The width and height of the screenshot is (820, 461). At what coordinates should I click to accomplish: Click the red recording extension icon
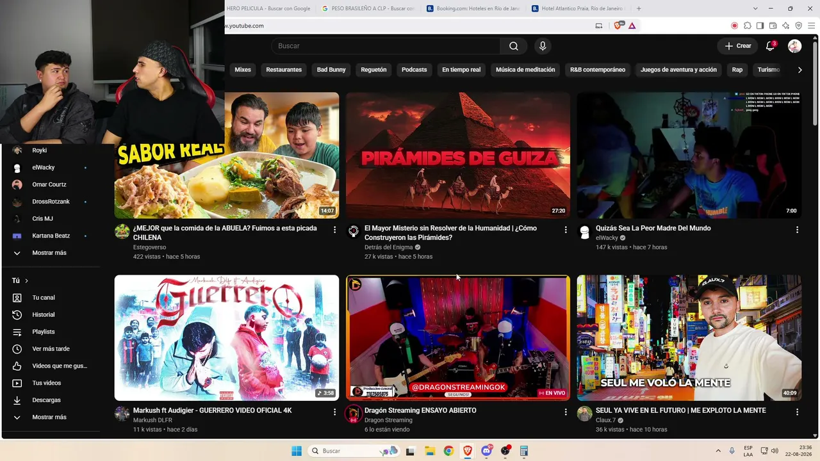pos(734,26)
